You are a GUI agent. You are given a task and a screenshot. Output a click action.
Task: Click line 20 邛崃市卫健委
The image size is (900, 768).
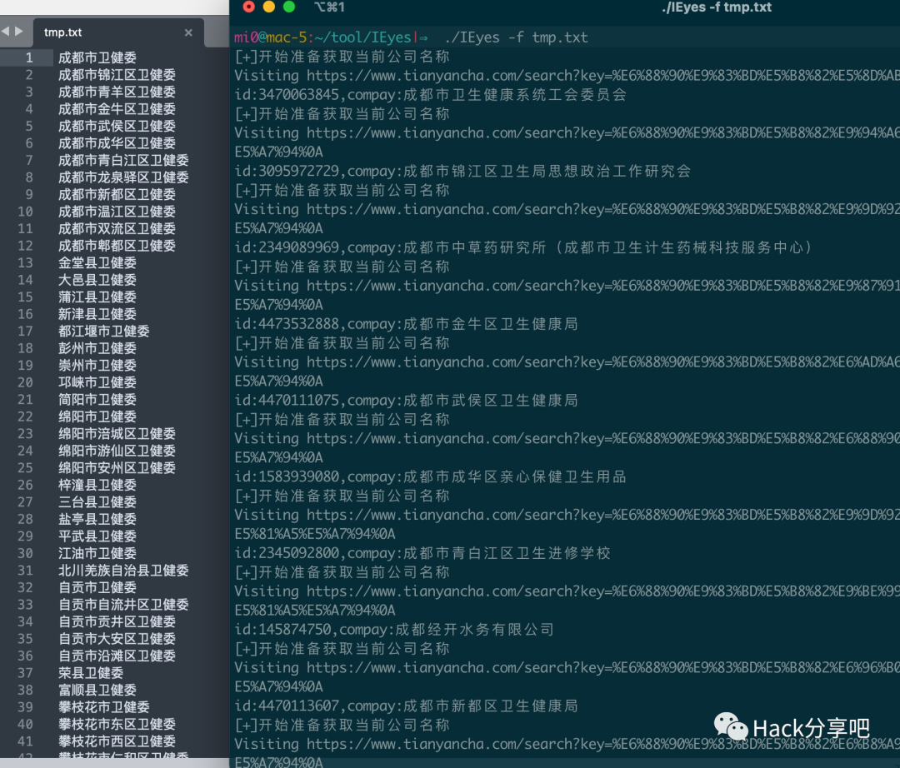(x=97, y=382)
